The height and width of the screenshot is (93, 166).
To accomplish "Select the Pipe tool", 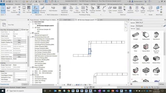I will 71,9.
